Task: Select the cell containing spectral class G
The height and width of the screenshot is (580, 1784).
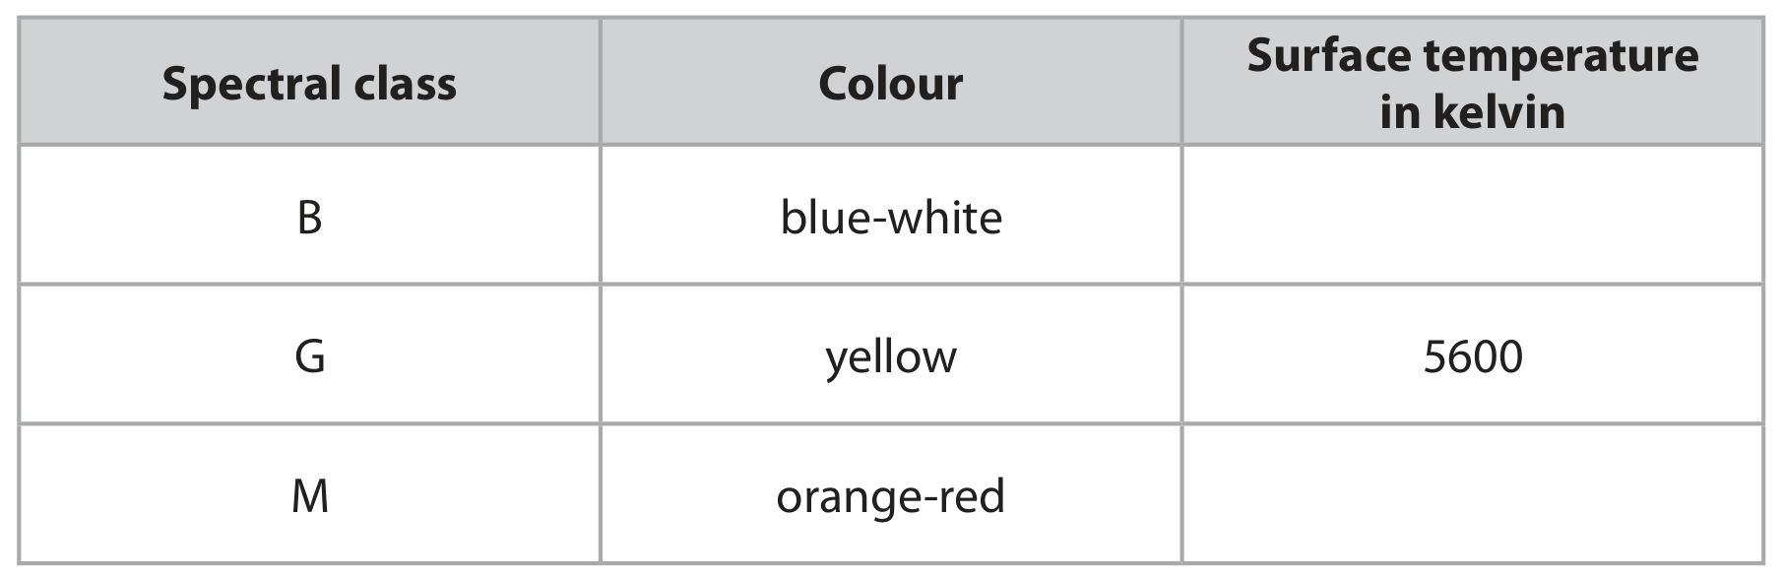Action: pyautogui.click(x=309, y=355)
